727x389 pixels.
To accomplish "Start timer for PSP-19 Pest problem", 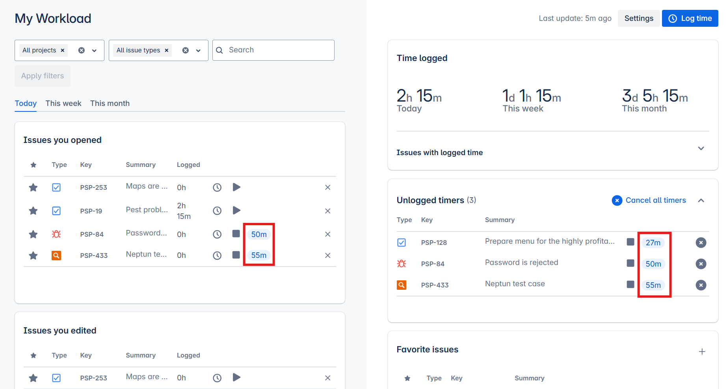I will [x=236, y=210].
